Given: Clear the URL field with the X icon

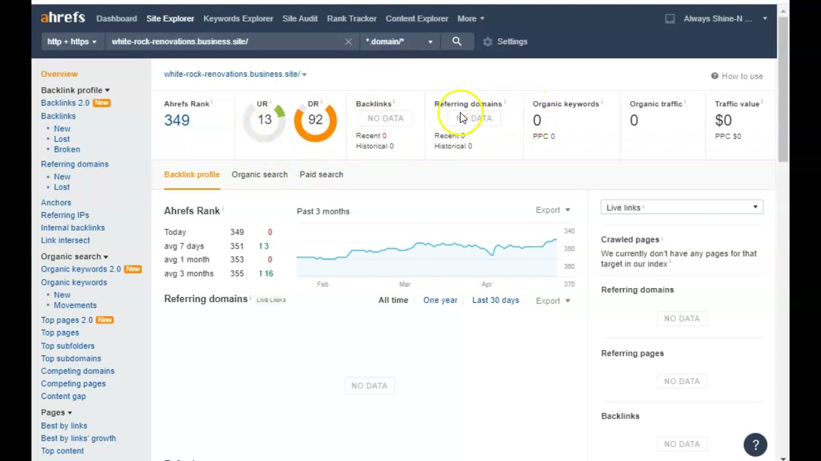Looking at the screenshot, I should [x=348, y=42].
